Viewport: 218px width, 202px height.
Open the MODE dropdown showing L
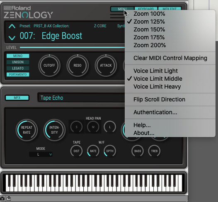[41, 154]
